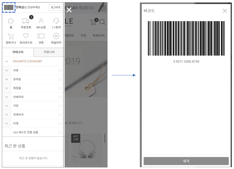This screenshot has width=234, height=169.
Task: Expand the 가전 category chevron
Action: [7, 106]
